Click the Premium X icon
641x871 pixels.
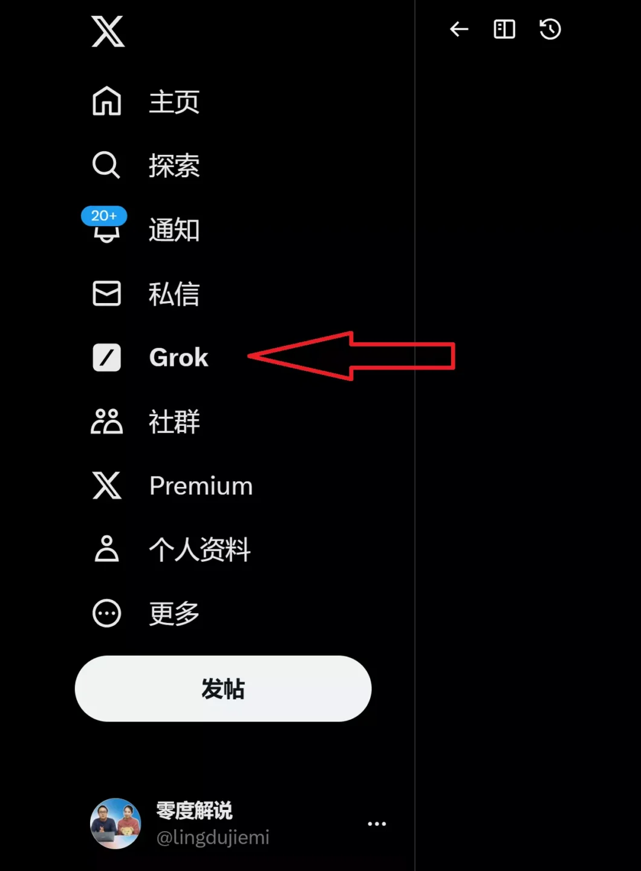click(x=107, y=486)
